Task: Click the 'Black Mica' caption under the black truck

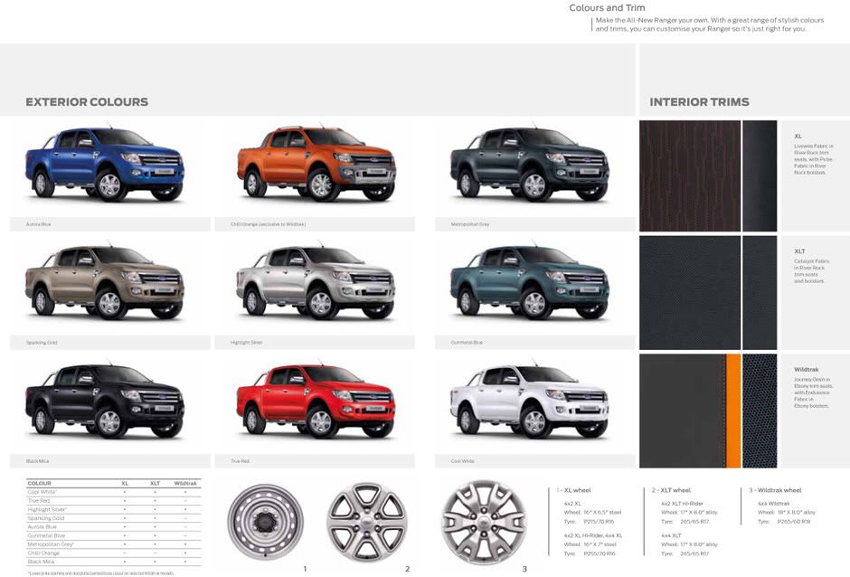Action: [x=37, y=461]
